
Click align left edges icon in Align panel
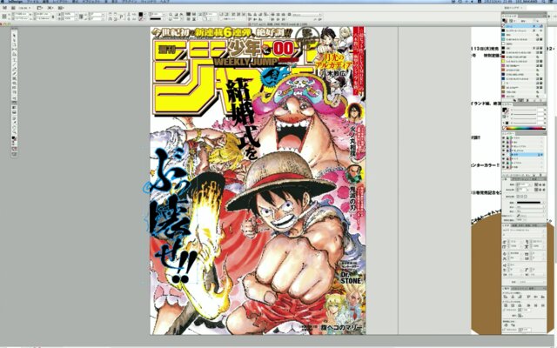pos(506,297)
